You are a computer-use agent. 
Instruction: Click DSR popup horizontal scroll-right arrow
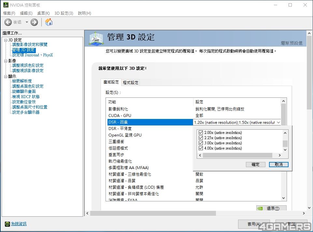pos(280,155)
